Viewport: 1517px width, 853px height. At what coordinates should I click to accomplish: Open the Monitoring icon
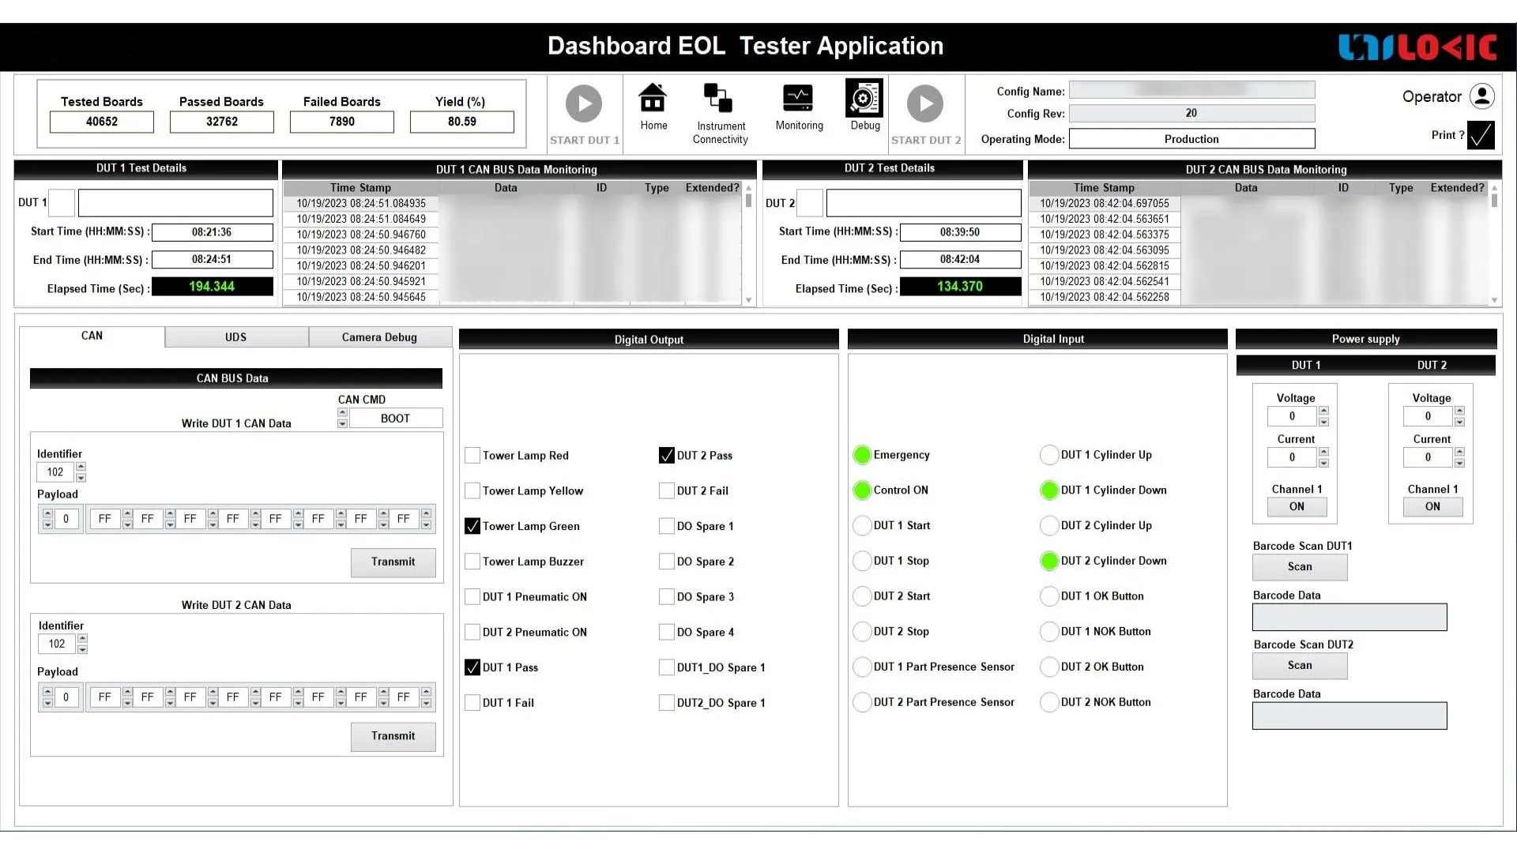click(798, 99)
